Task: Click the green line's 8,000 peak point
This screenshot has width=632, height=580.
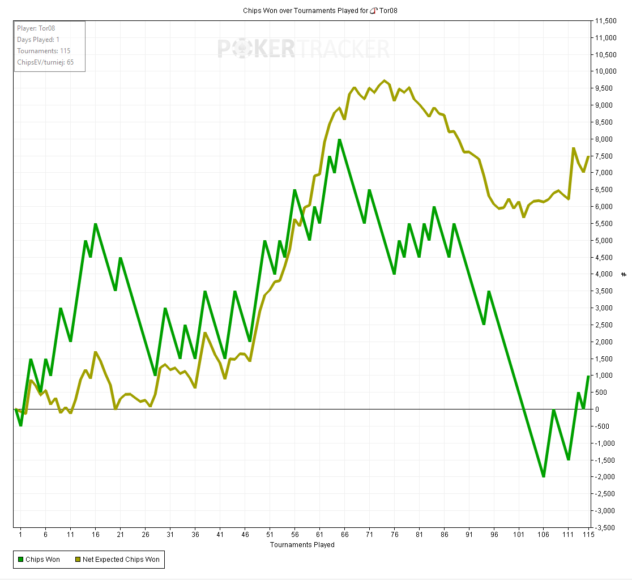Action: pos(339,139)
